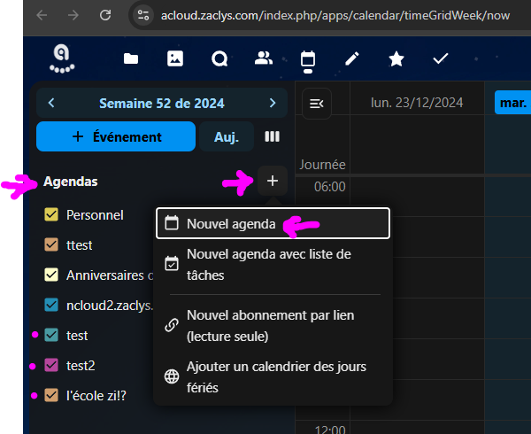Open the starred favorites icon

click(396, 58)
